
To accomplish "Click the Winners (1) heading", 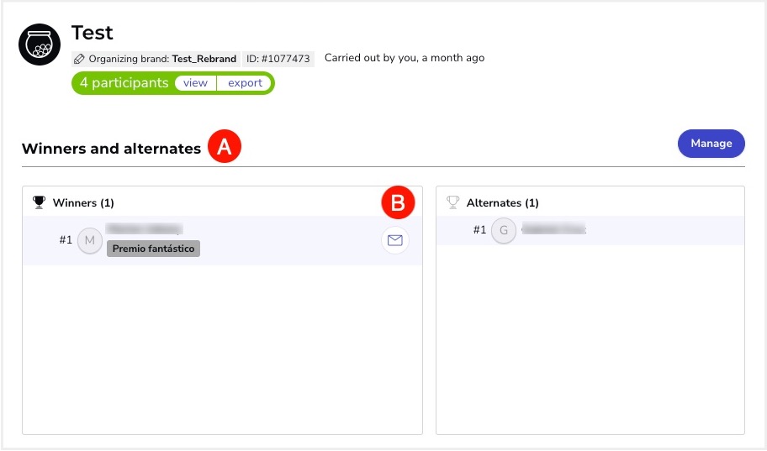I will pyautogui.click(x=83, y=202).
